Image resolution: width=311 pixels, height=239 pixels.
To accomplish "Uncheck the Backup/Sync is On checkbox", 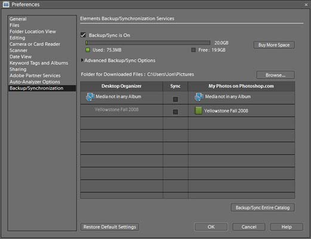I will click(x=83, y=35).
